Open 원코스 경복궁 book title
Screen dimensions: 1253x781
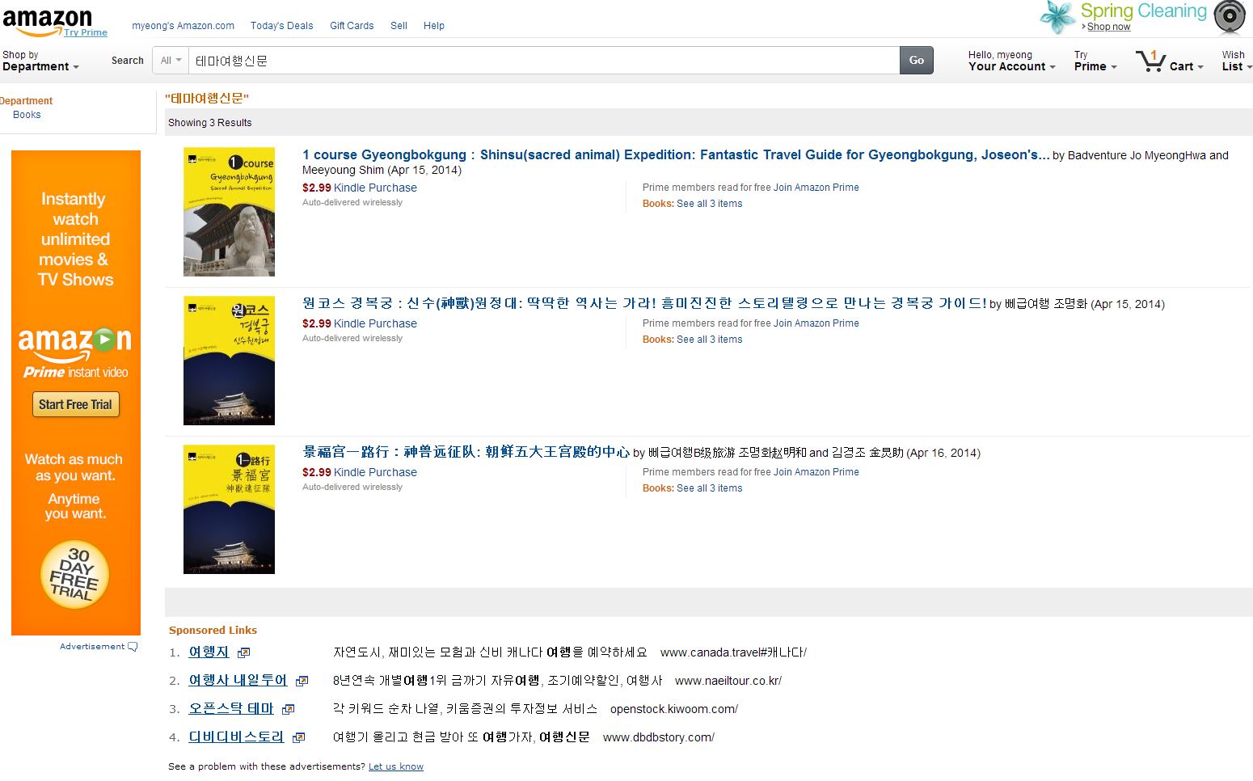(x=644, y=303)
